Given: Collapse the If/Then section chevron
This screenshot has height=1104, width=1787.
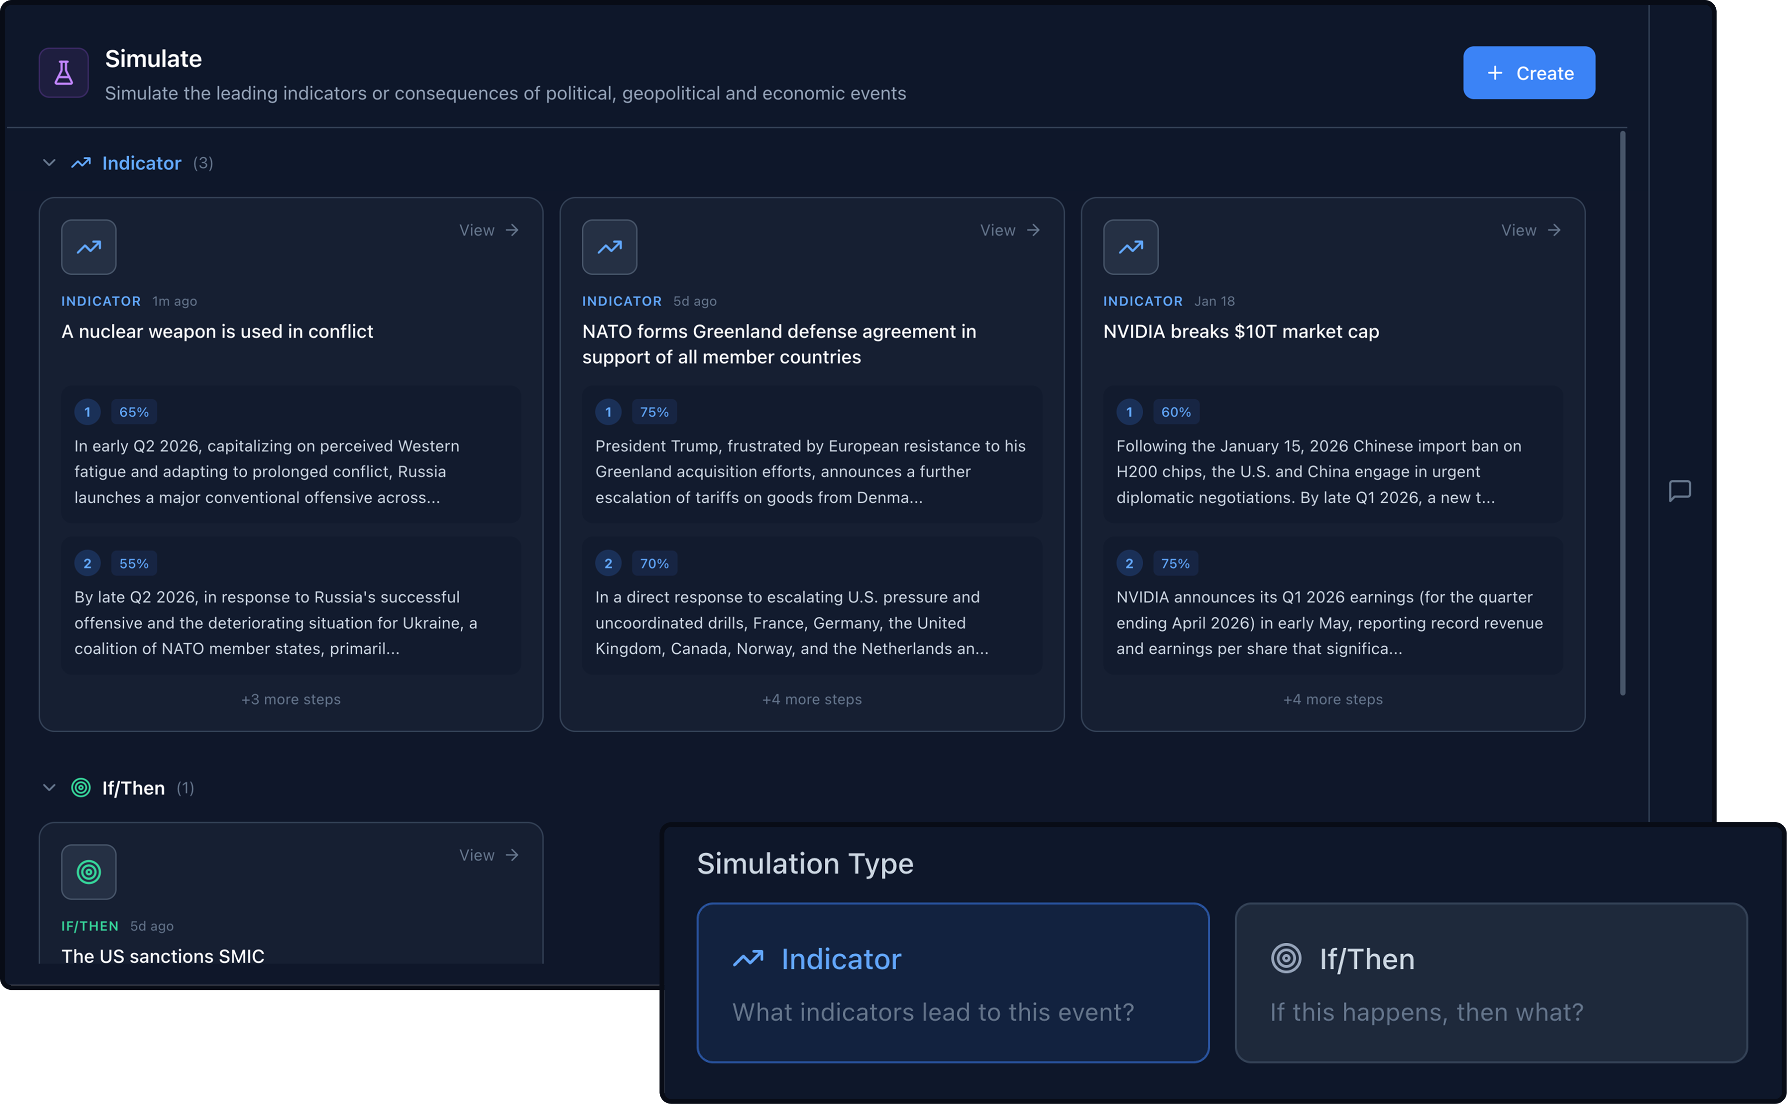Looking at the screenshot, I should coord(49,788).
